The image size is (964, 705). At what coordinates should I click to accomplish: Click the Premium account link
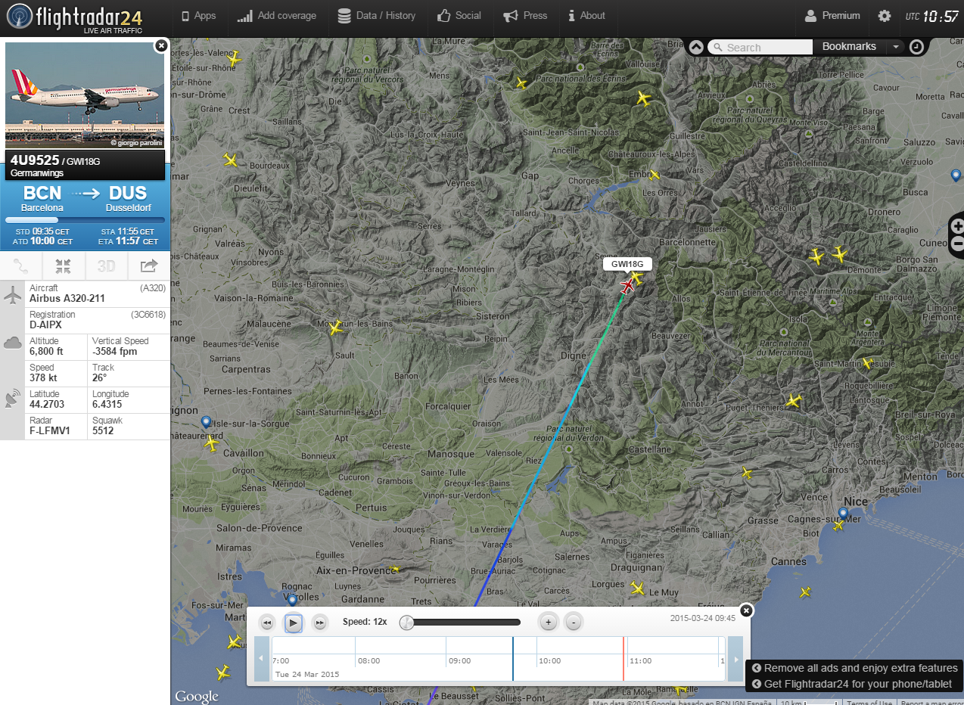832,16
